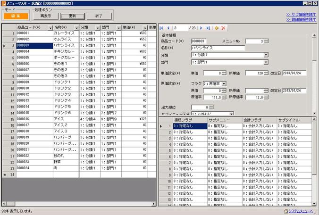Click the orange 編集 mode button
Viewport: 319px width, 215px height.
16,16
